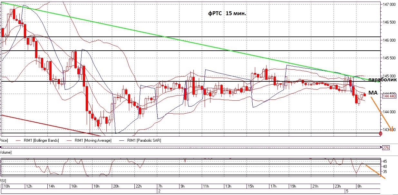The width and height of the screenshot is (398, 195).
Task: Click the 14h time axis label
Action: click(52, 186)
